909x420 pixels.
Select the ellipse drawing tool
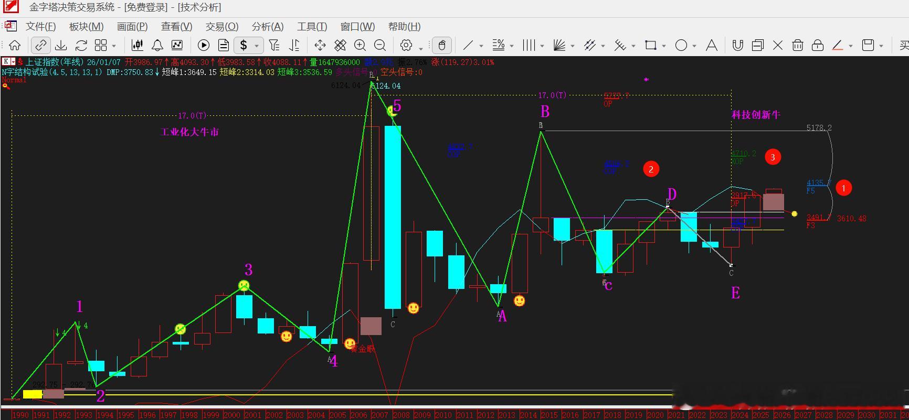681,45
